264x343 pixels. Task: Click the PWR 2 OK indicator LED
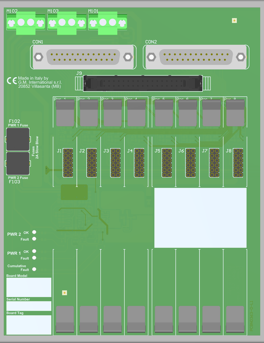(34, 232)
